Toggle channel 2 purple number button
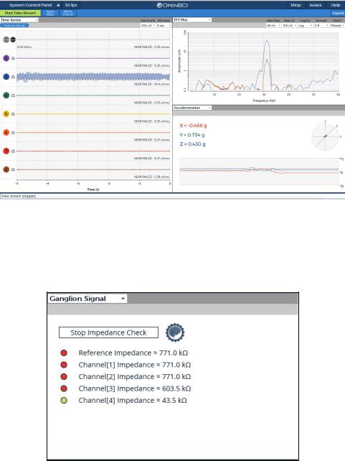Screen dimensions: 345x461 (x=6, y=58)
